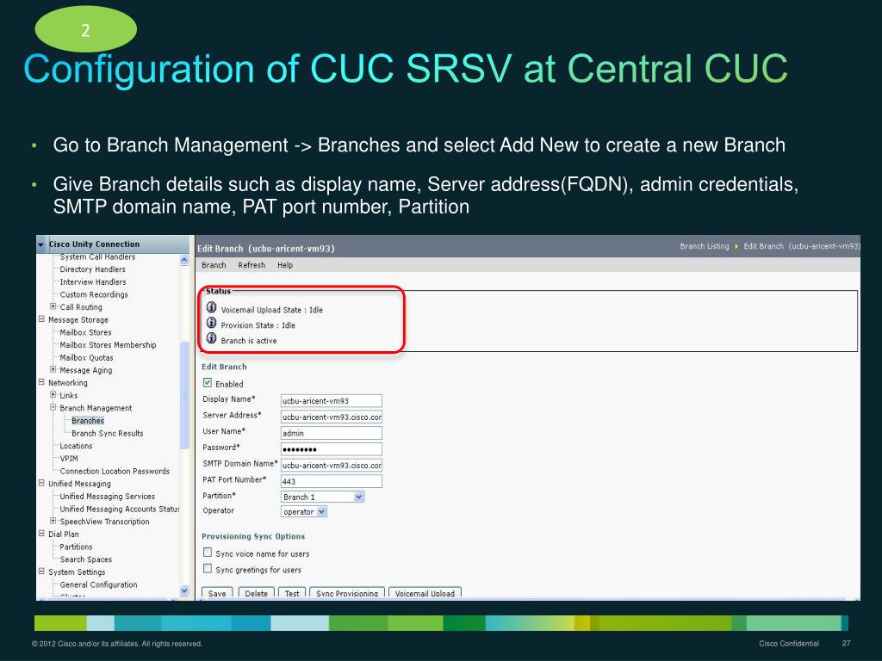Click the SMTP Domain Name field
This screenshot has height=661, width=882.
pos(332,466)
